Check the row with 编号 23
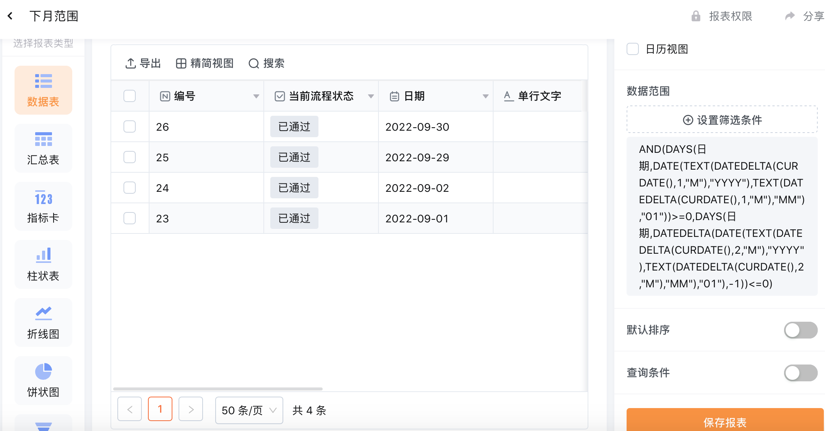 [130, 218]
